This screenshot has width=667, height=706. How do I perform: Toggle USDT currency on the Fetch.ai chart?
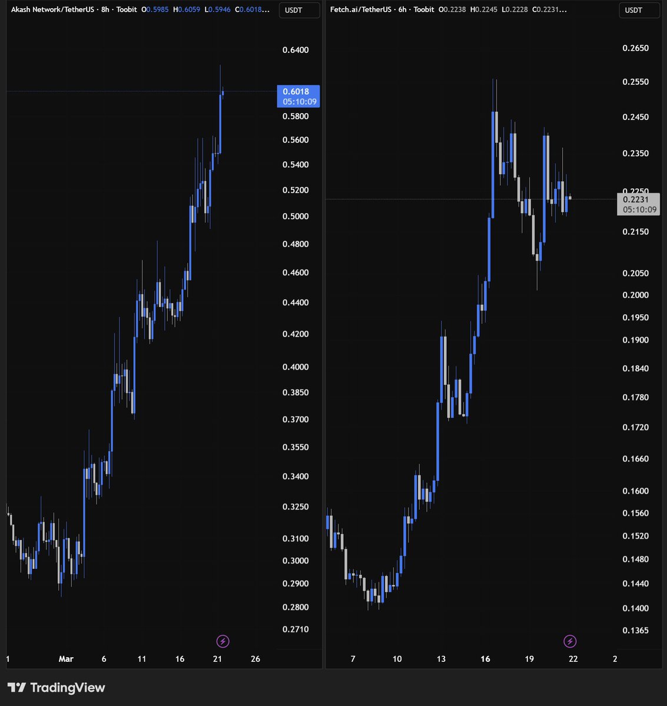(x=639, y=9)
